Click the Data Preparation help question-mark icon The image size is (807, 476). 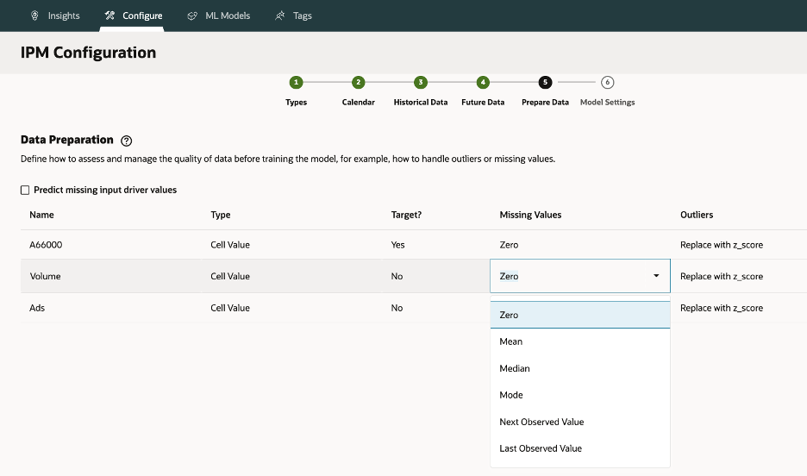coord(127,141)
